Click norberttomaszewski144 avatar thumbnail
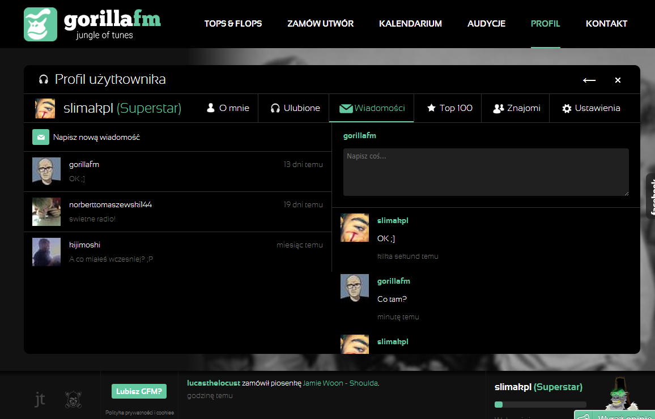655x419 pixels. coord(46,212)
